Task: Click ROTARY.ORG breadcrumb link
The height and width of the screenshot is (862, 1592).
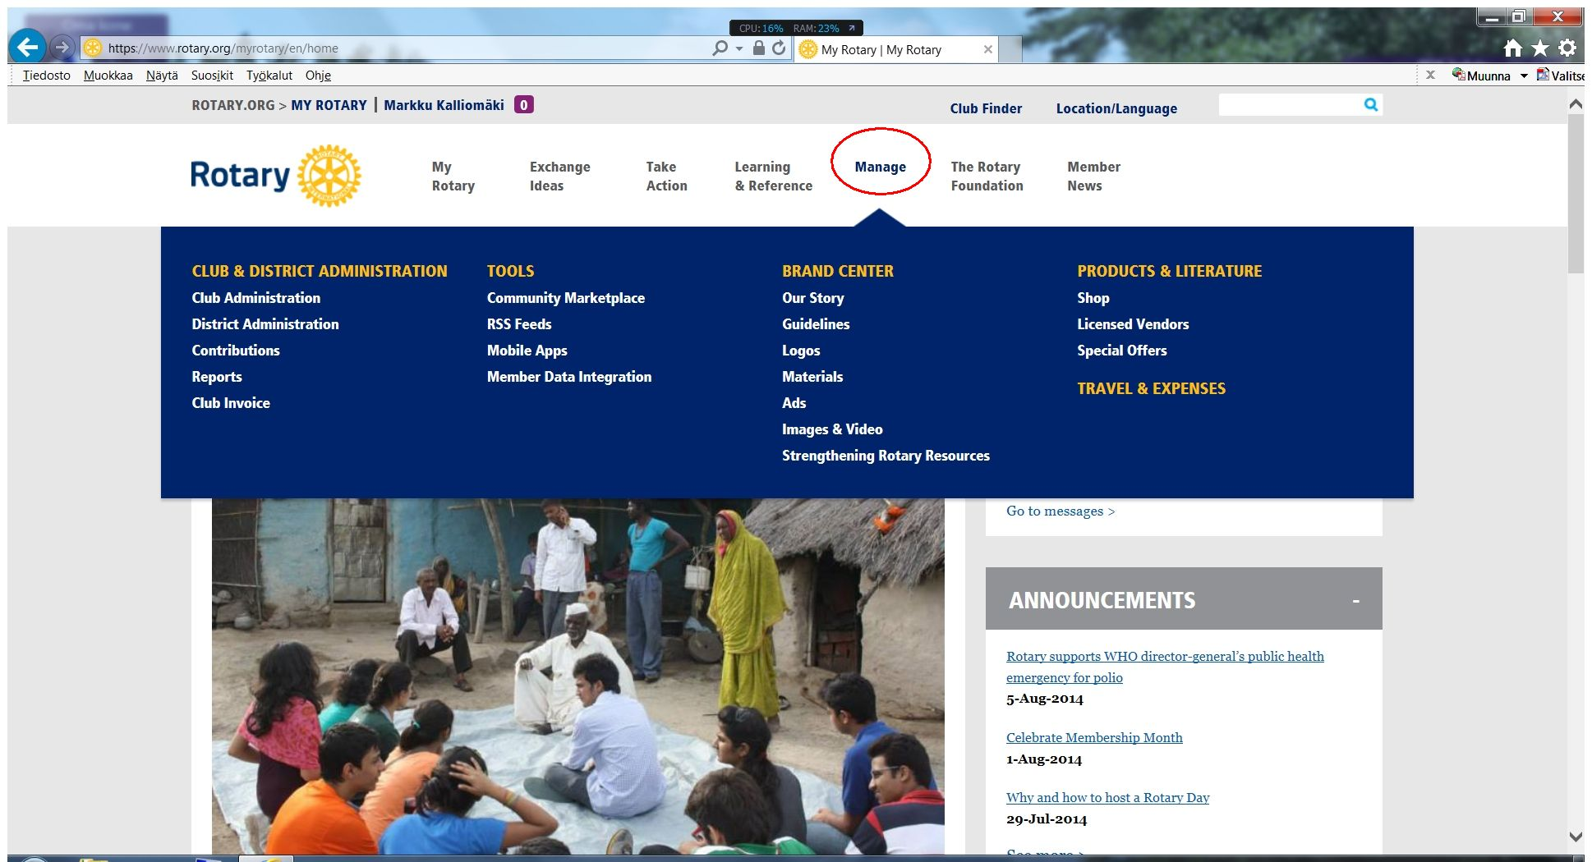Action: click(233, 105)
